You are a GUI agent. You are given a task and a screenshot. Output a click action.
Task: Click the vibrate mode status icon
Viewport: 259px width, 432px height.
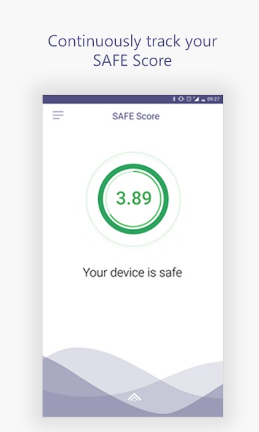coord(181,99)
